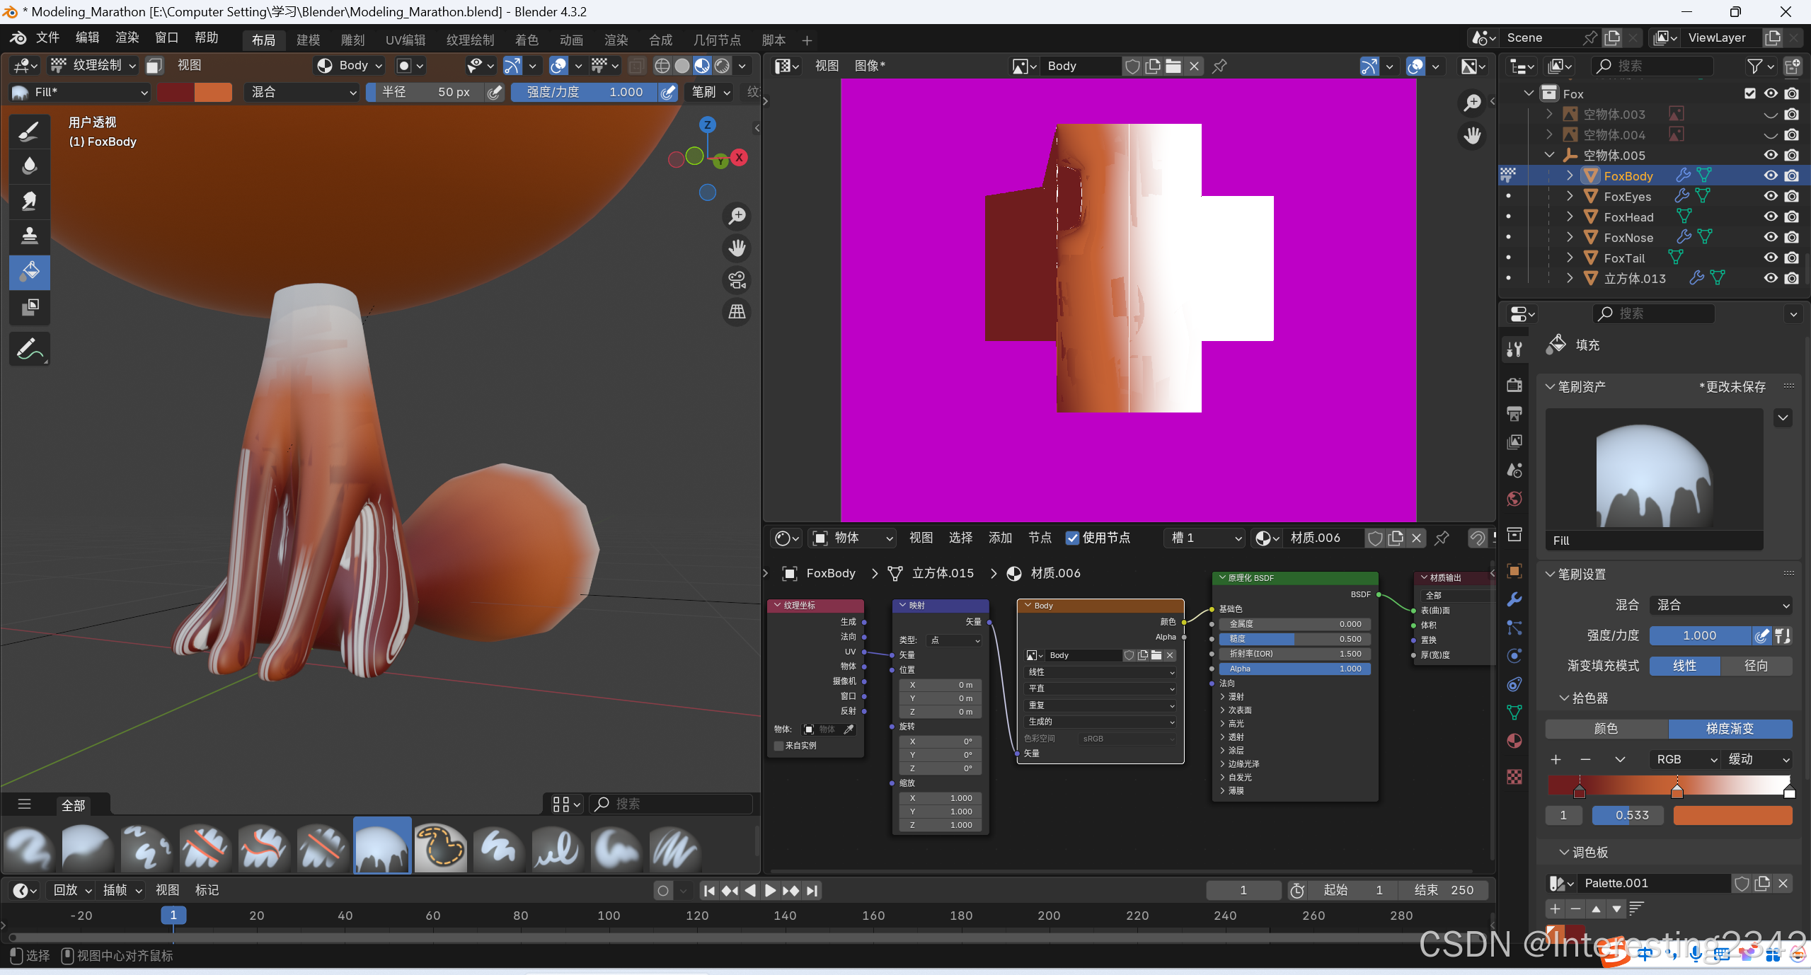Click the camera view icon in viewport

[x=737, y=280]
